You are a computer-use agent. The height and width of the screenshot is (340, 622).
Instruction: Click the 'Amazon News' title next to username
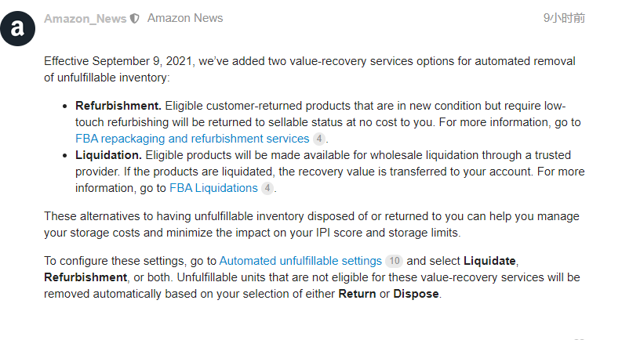pyautogui.click(x=185, y=18)
